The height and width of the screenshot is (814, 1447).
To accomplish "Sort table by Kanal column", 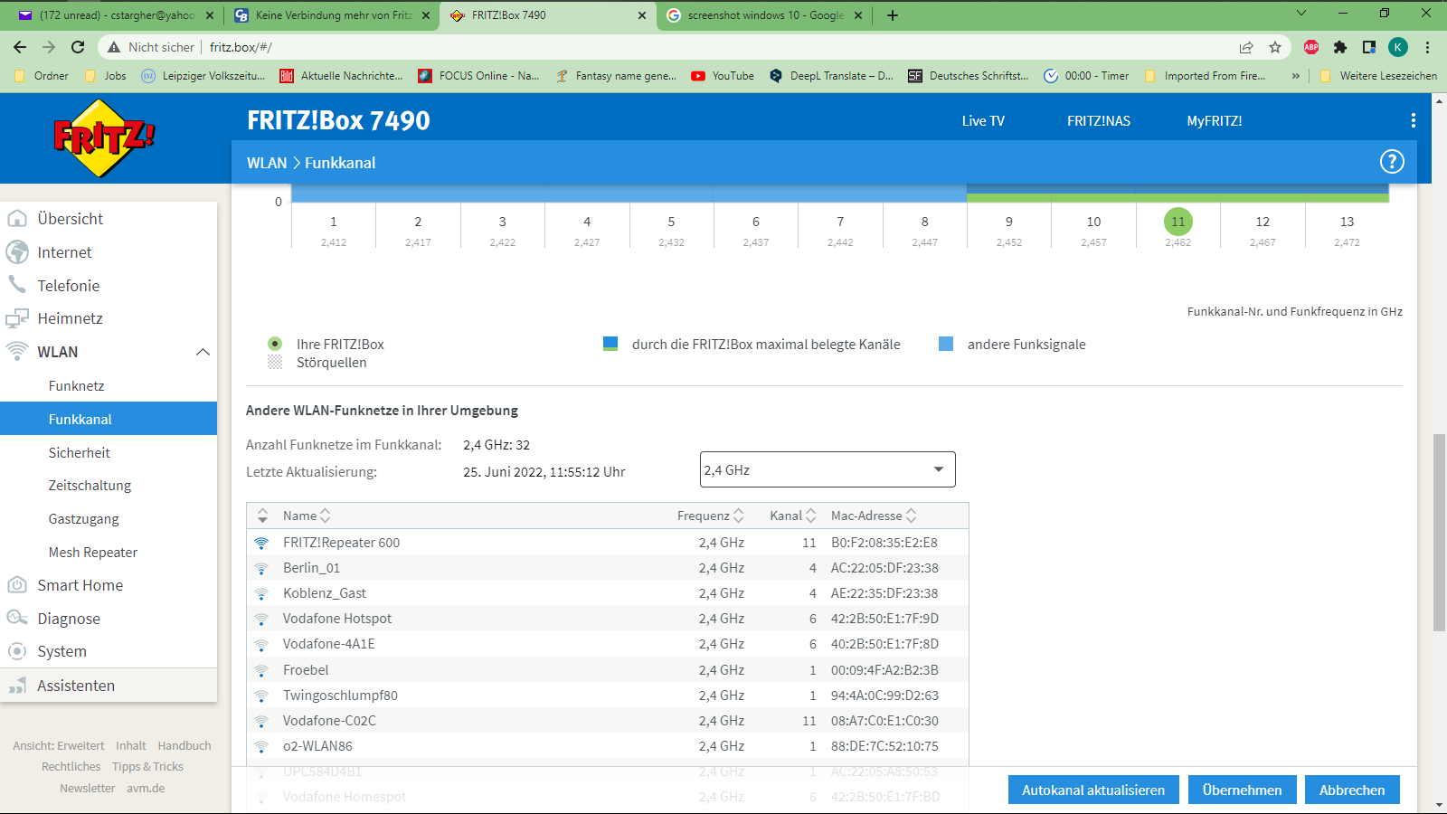I will [x=793, y=516].
